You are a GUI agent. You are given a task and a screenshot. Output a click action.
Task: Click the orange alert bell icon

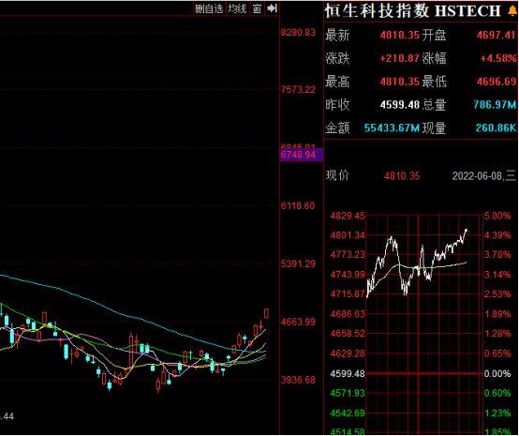click(512, 11)
